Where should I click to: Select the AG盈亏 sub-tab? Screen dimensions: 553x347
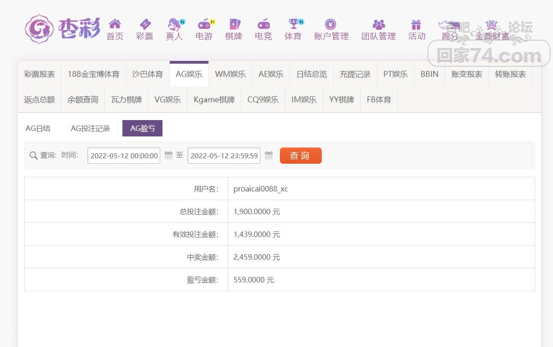[142, 129]
